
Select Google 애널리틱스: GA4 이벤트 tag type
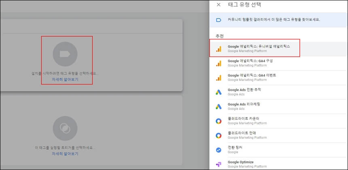tap(279, 77)
